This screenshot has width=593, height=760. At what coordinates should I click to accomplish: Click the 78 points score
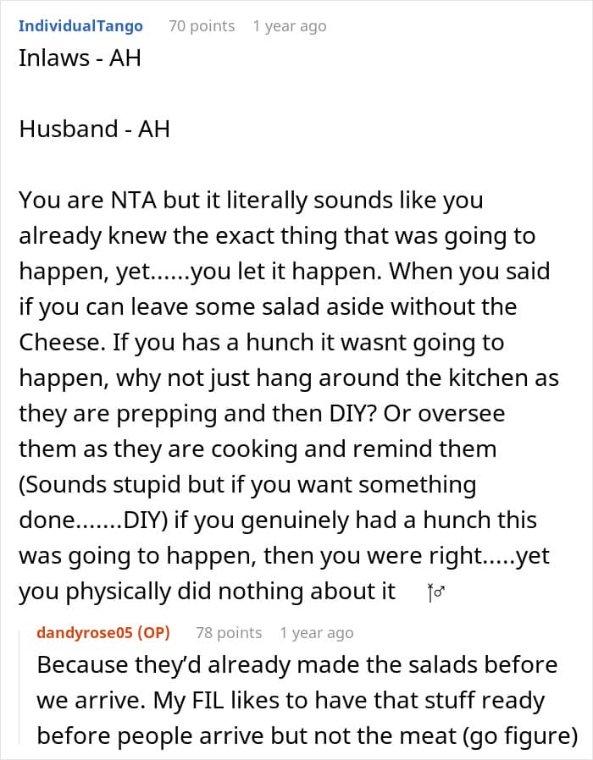228,633
